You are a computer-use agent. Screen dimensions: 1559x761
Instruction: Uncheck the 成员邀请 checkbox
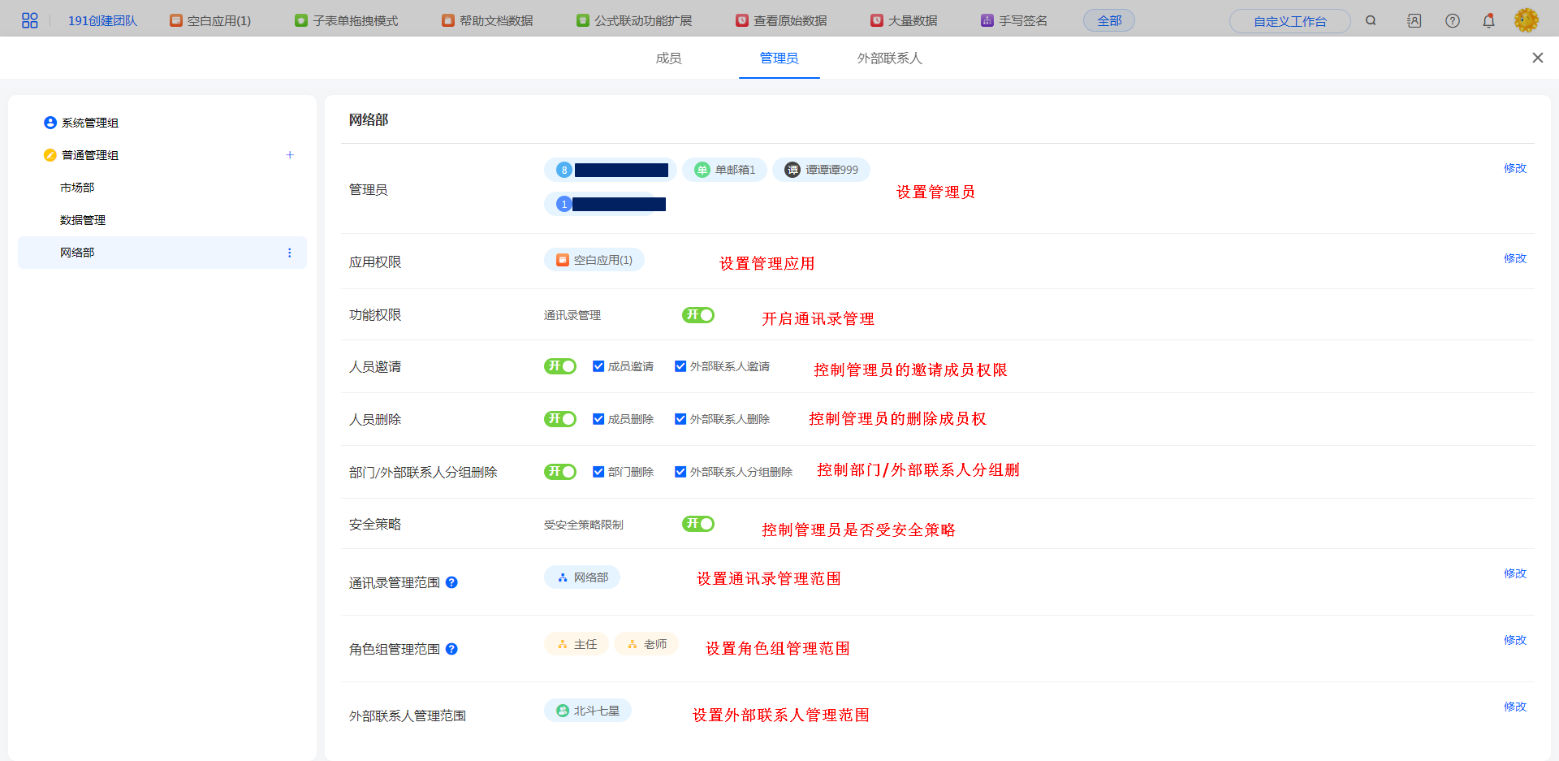(598, 366)
